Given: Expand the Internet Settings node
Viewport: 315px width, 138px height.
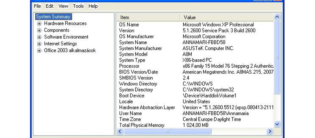Looking at the screenshot, I should 39,44.
